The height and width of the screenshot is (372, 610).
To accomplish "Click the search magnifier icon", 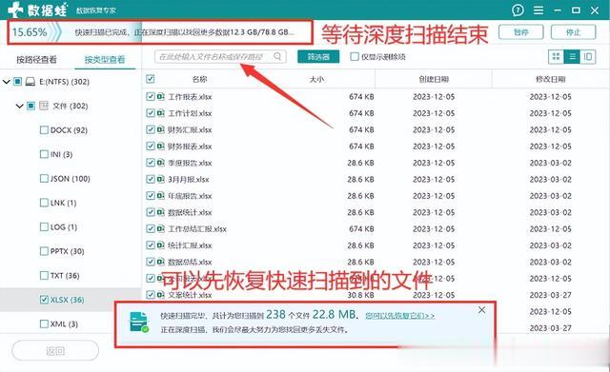I will click(x=277, y=56).
